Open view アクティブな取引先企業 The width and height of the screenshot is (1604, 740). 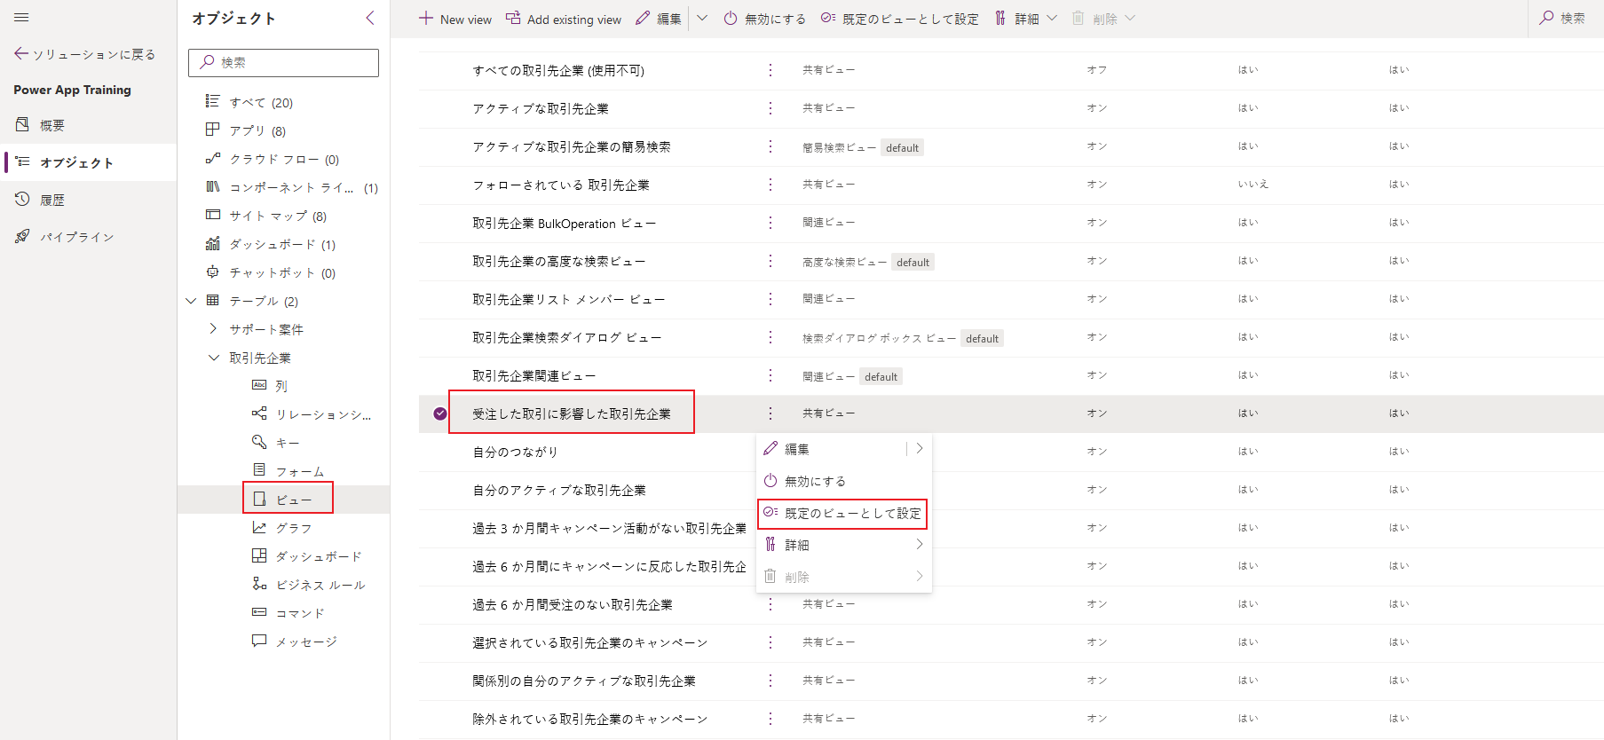pos(541,109)
